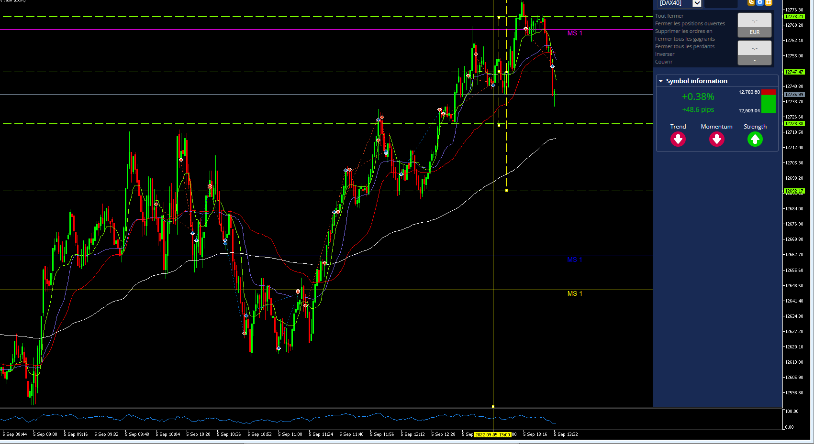Viewport: 814px width, 444px height.
Task: Click the 12,593.04 daily low value
Action: 749,110
